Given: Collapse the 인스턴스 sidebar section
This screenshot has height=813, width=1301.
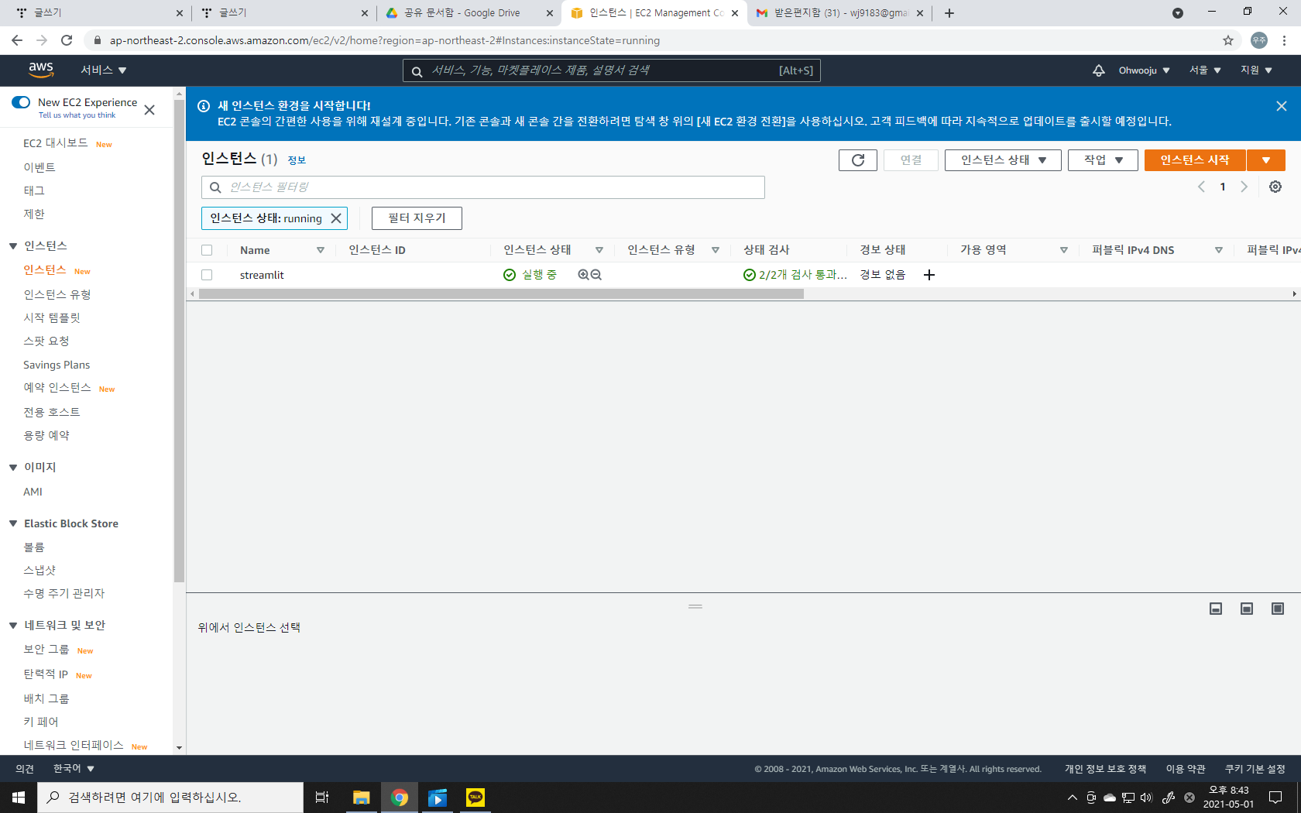Looking at the screenshot, I should tap(13, 246).
